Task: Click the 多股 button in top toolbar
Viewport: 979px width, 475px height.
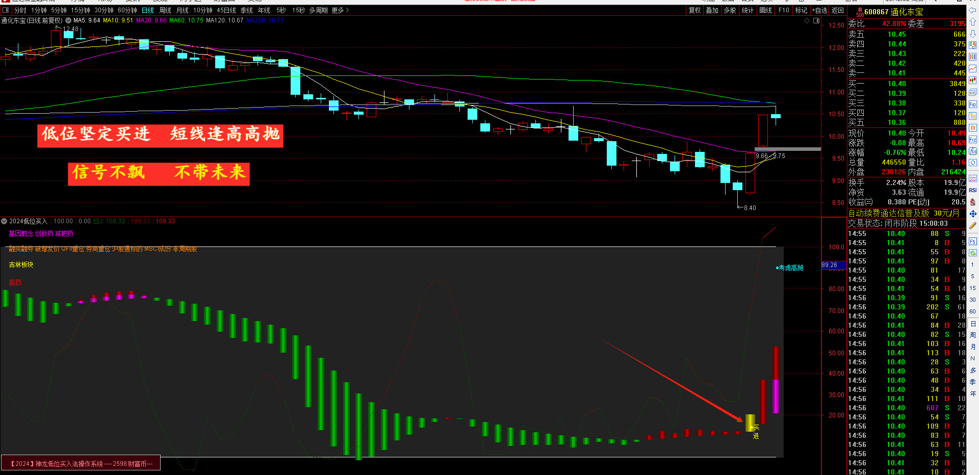Action: [x=730, y=10]
